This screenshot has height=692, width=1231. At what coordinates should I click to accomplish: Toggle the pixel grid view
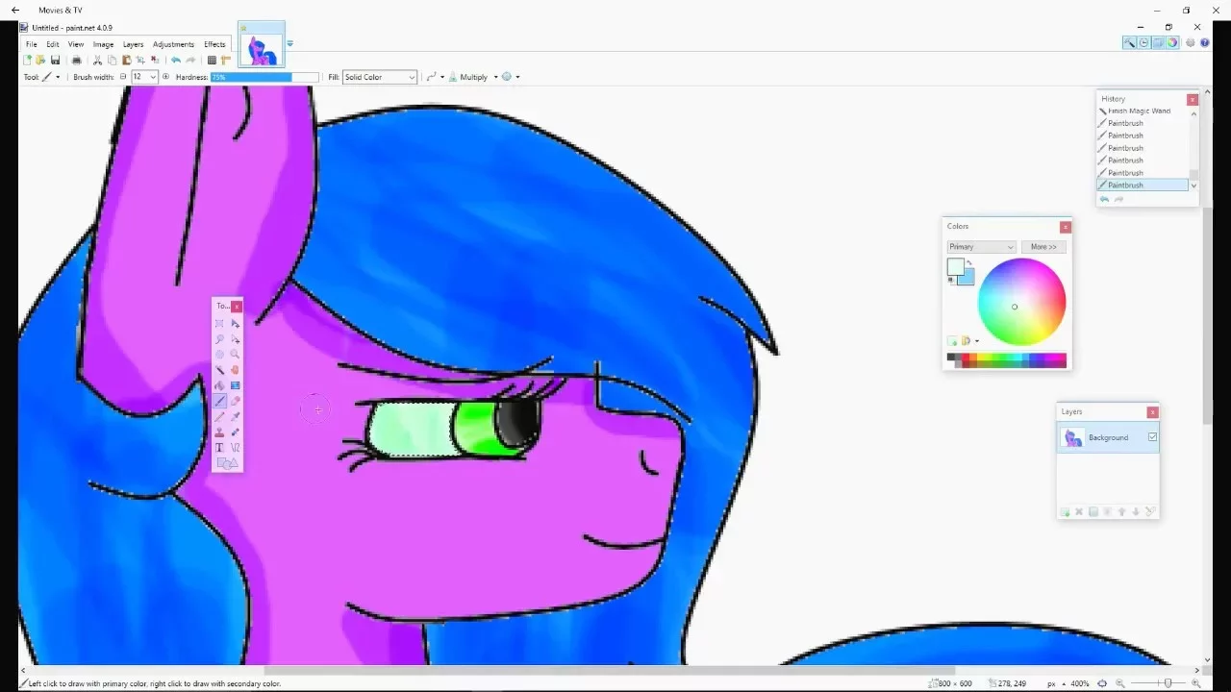point(213,60)
